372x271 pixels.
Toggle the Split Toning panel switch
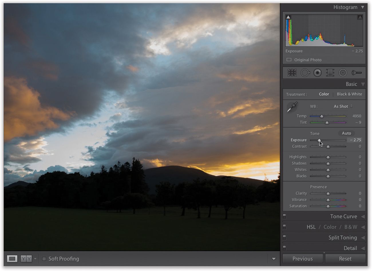click(284, 237)
